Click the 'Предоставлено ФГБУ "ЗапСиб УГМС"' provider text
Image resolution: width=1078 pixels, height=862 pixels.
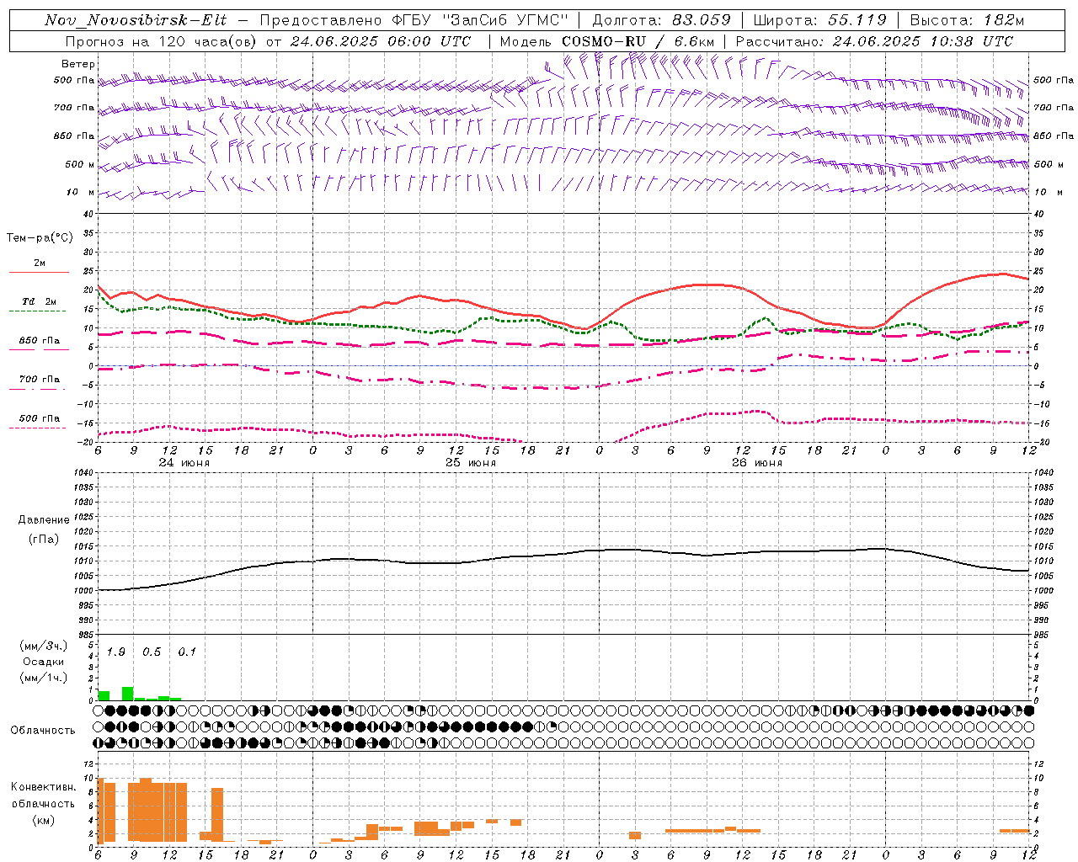(414, 20)
